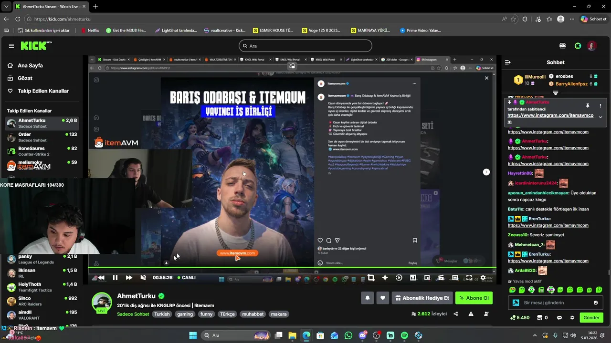Select the gaming tag
611x343 pixels.
pos(185,314)
